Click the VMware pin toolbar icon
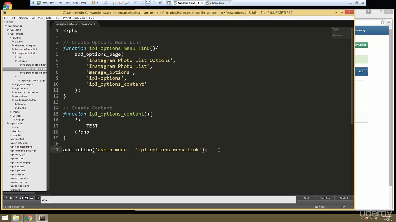The height and width of the screenshot is (222, 396). [x=33, y=3]
